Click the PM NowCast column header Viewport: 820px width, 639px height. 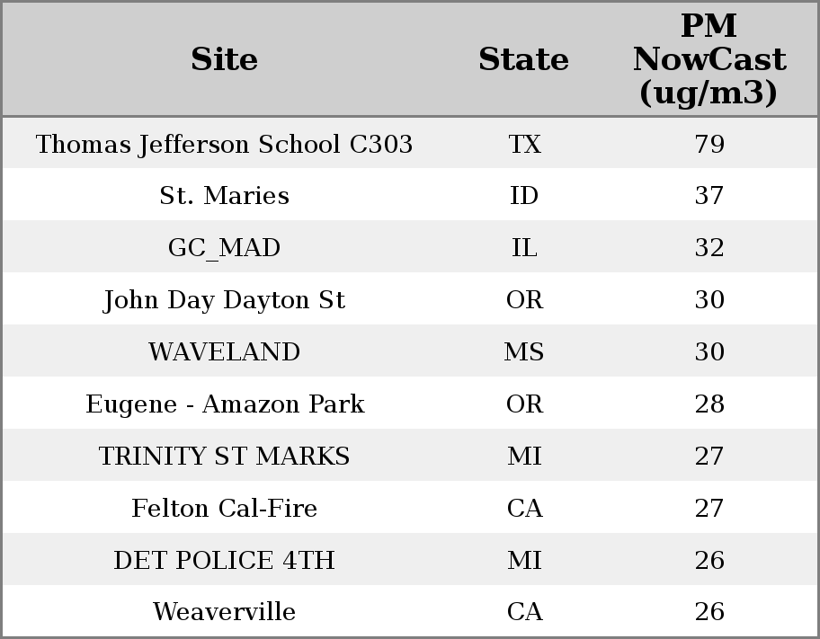point(709,60)
